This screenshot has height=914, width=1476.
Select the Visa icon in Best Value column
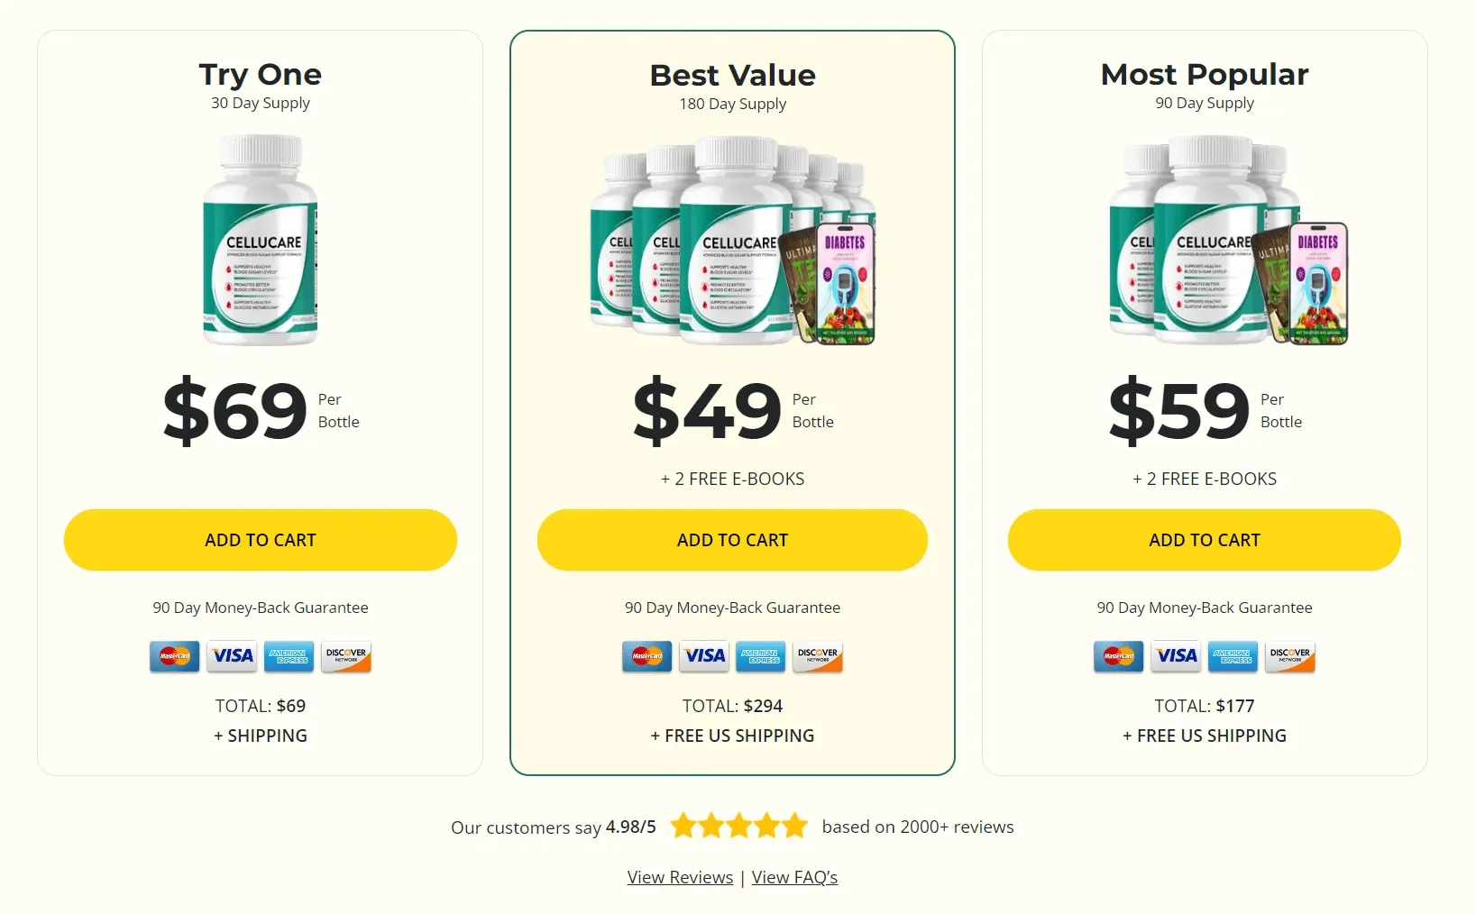pos(703,656)
